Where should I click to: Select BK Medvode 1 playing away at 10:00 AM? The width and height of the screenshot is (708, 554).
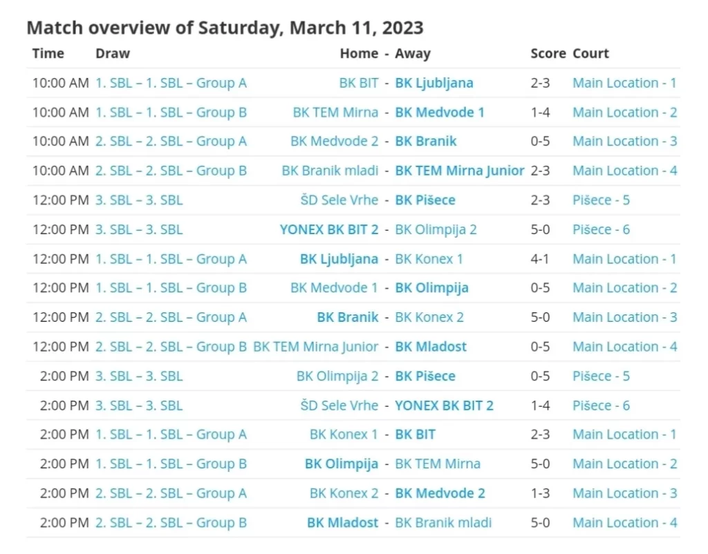[440, 113]
